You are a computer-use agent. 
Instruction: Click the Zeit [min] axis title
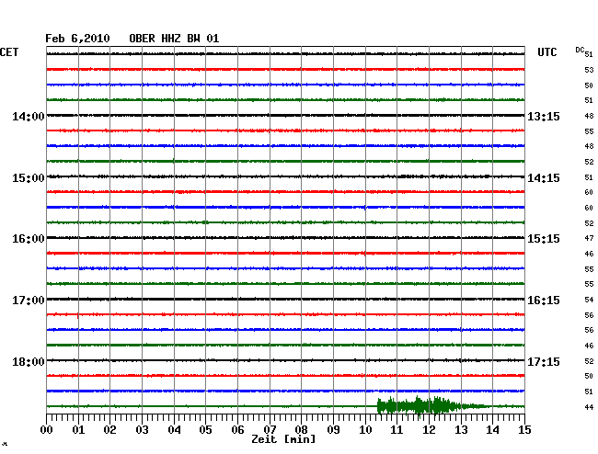pyautogui.click(x=283, y=439)
